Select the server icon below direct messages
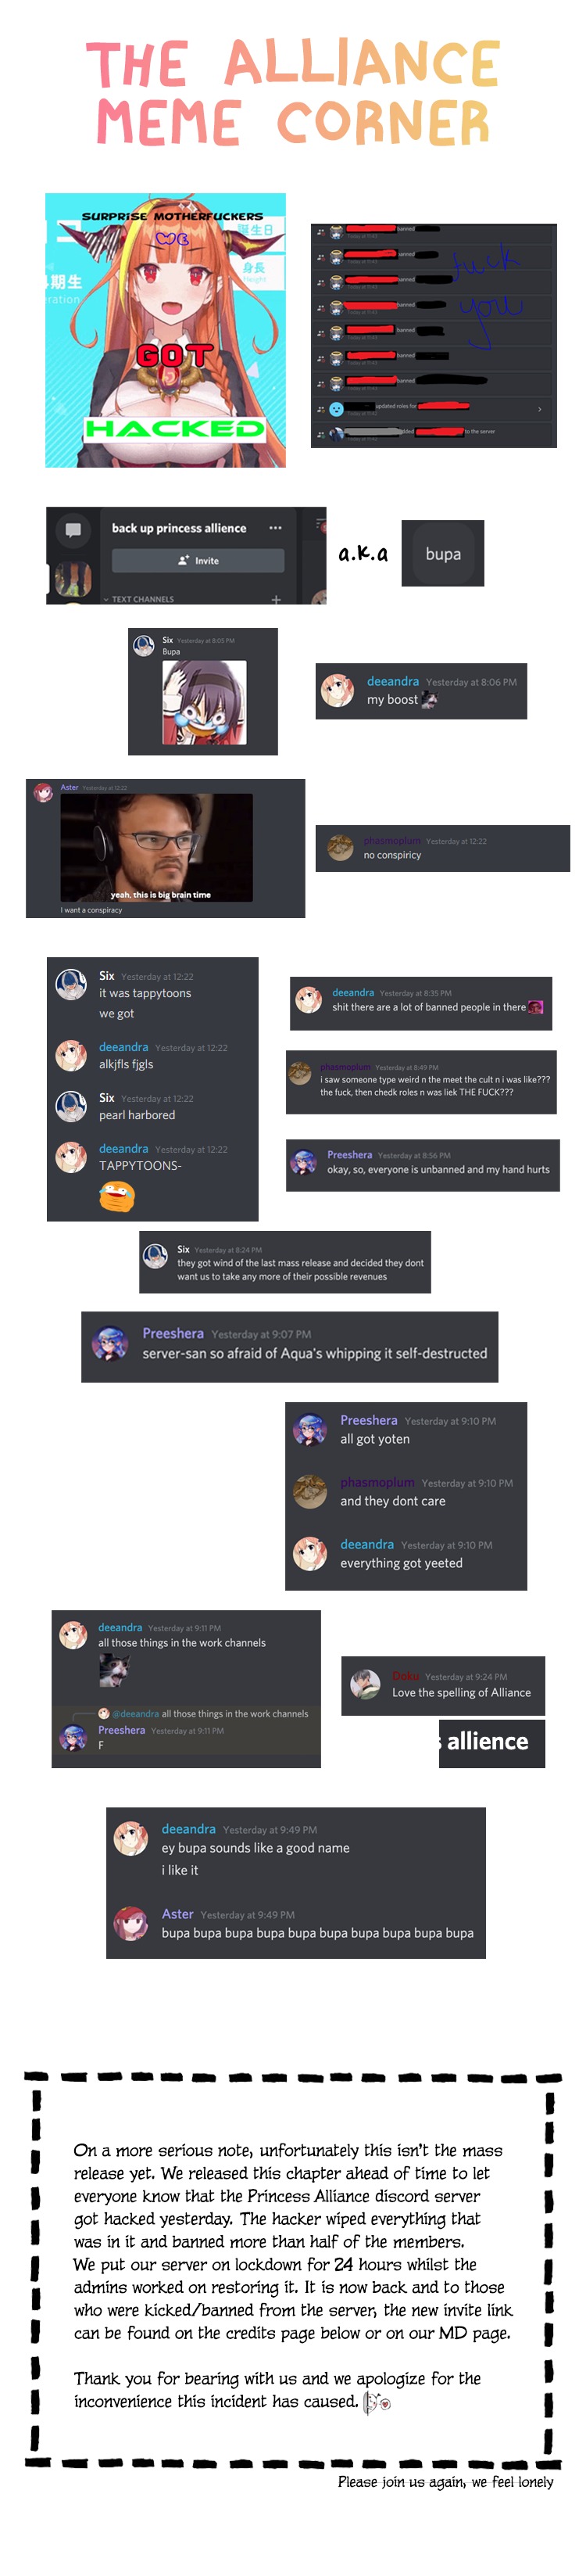Image resolution: width=586 pixels, height=2576 pixels. click(x=73, y=578)
